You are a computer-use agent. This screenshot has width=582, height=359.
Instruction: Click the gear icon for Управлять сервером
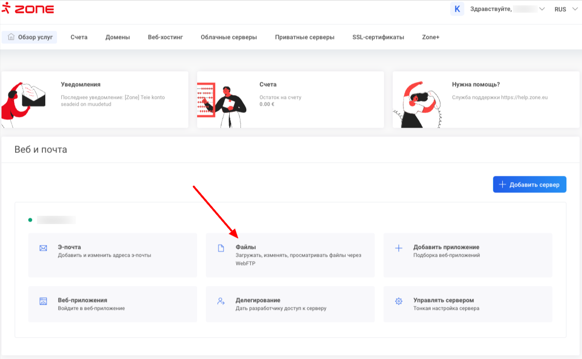pyautogui.click(x=399, y=302)
